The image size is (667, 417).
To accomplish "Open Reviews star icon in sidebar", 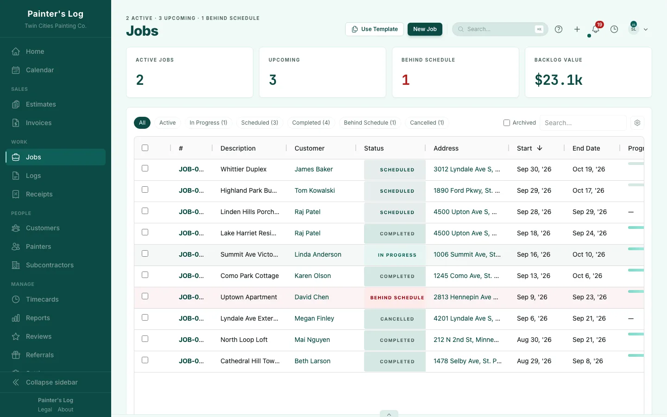I will 16,336.
